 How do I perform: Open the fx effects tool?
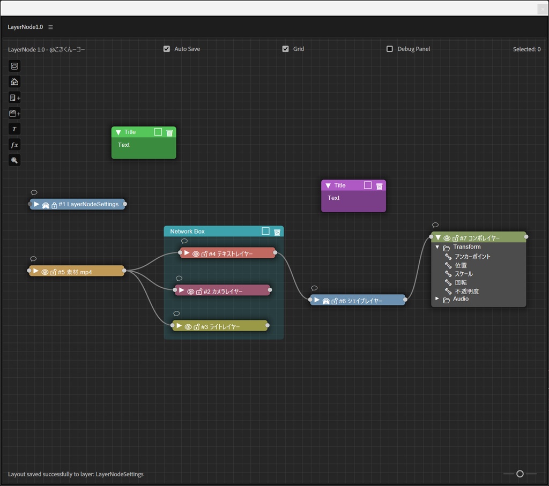(14, 144)
